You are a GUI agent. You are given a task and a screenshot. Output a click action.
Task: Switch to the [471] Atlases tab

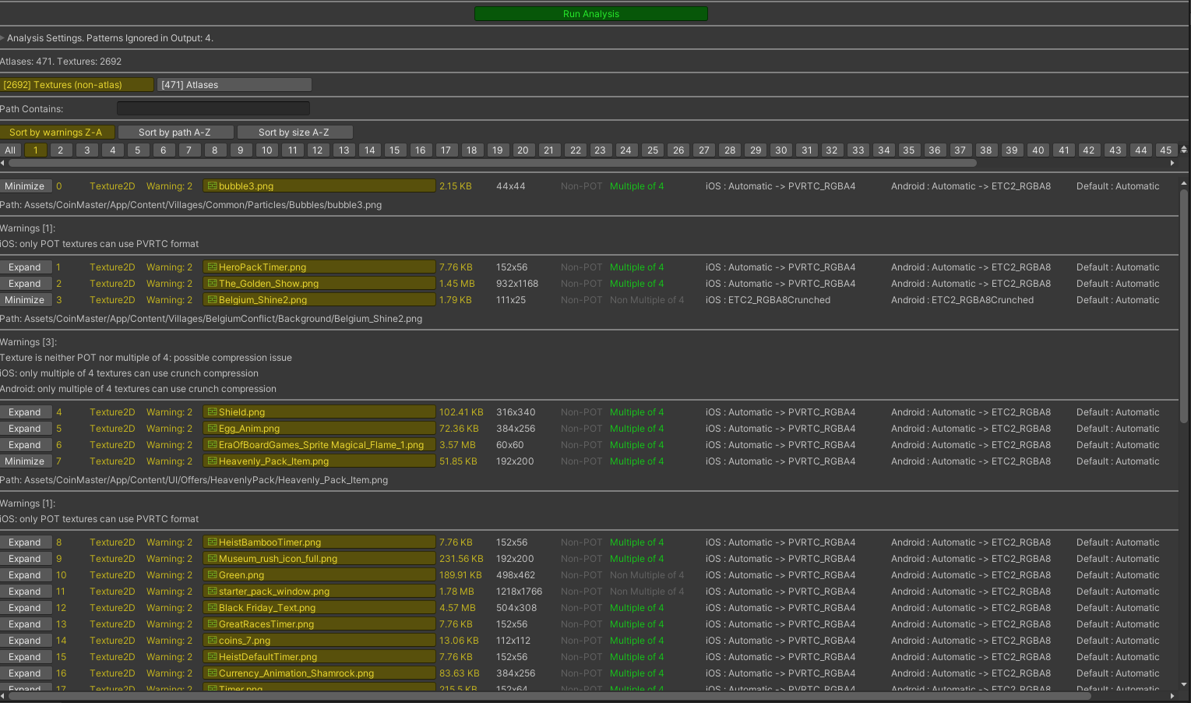tap(234, 85)
